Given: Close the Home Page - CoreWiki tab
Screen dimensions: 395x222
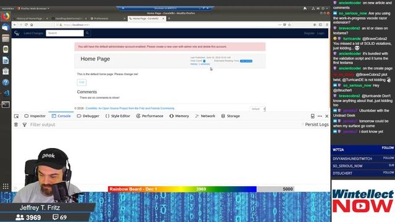Looking at the screenshot, I should click(x=163, y=18).
